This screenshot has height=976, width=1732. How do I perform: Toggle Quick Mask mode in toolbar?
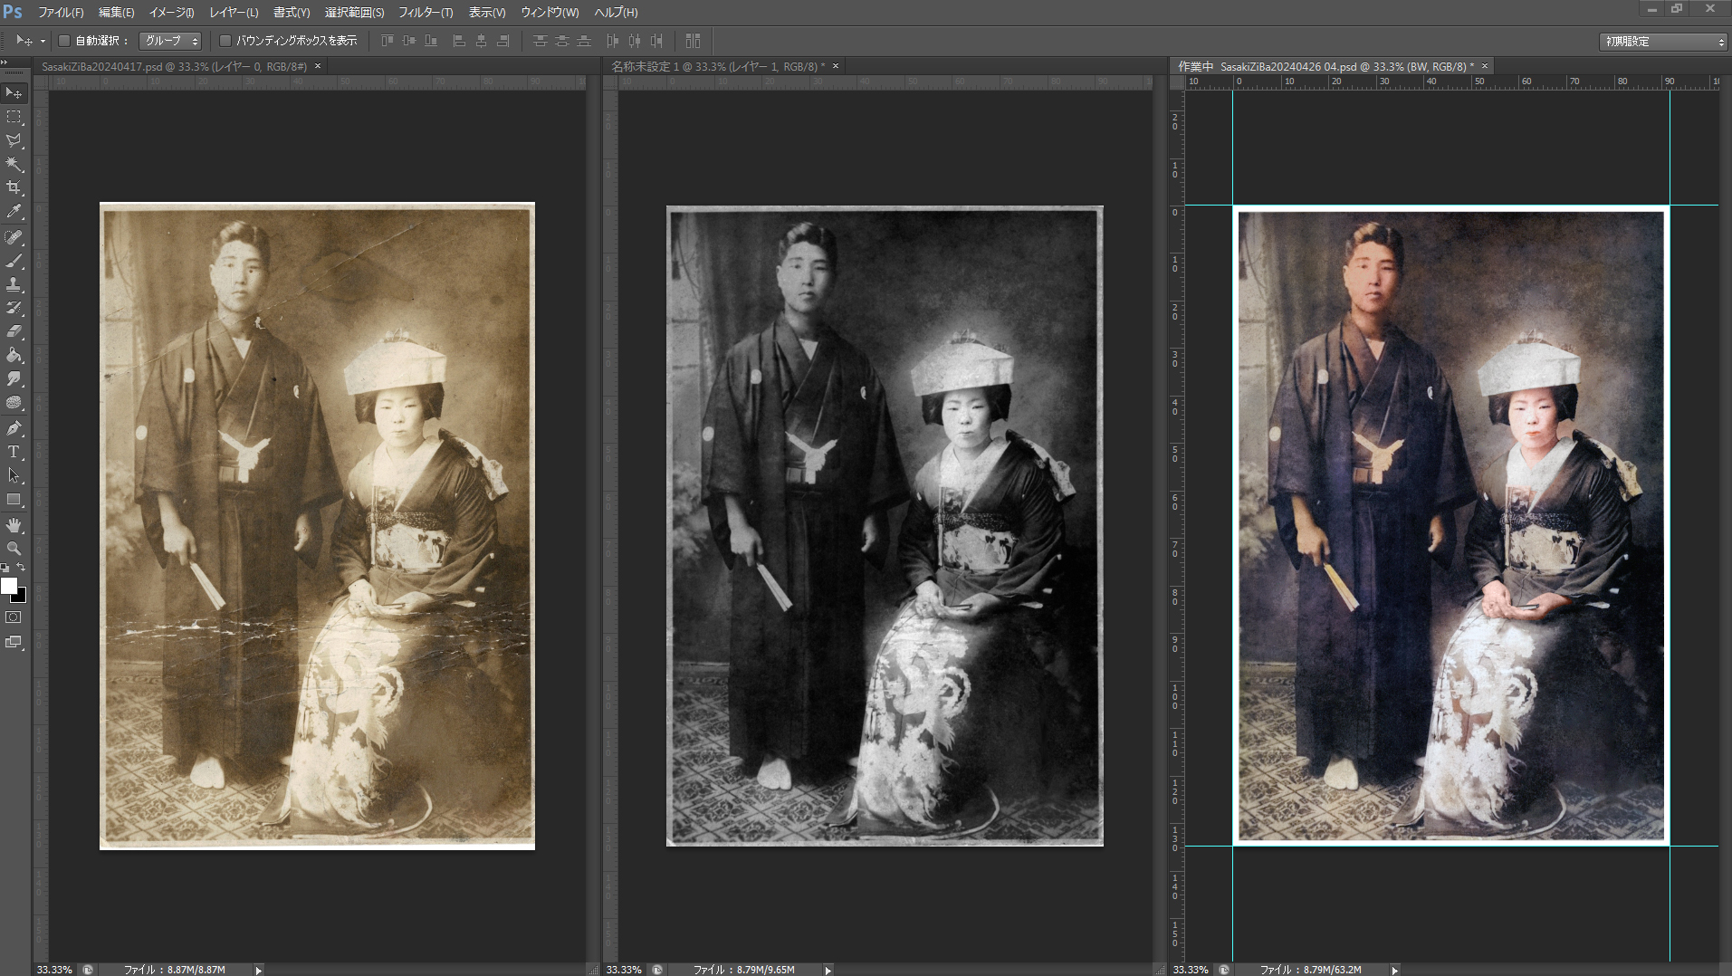pyautogui.click(x=14, y=617)
